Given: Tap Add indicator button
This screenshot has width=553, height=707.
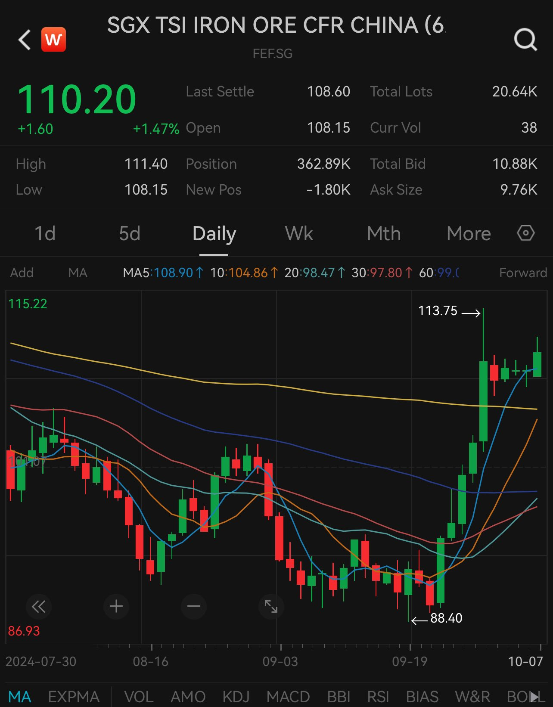Looking at the screenshot, I should [22, 273].
